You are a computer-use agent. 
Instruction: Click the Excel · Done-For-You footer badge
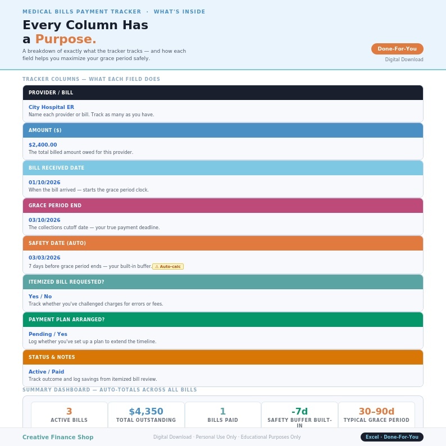point(392,437)
